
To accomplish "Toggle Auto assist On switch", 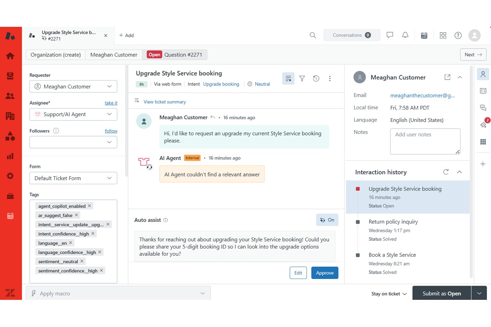I will click(327, 220).
